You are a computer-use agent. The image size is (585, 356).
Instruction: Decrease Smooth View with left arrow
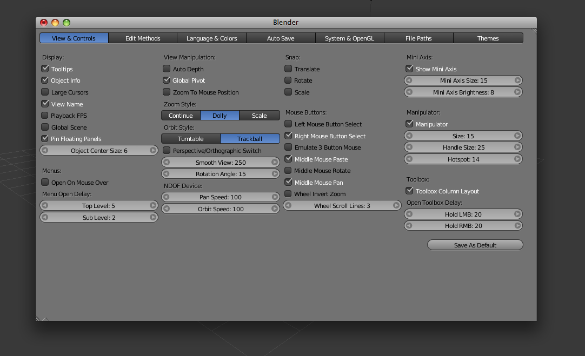point(167,163)
